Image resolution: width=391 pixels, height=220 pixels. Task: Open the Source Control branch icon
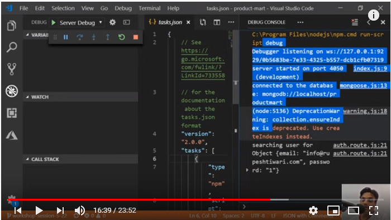tap(12, 69)
